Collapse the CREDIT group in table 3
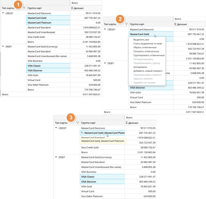Viewport: 206px width, 199px height. [x=56, y=128]
